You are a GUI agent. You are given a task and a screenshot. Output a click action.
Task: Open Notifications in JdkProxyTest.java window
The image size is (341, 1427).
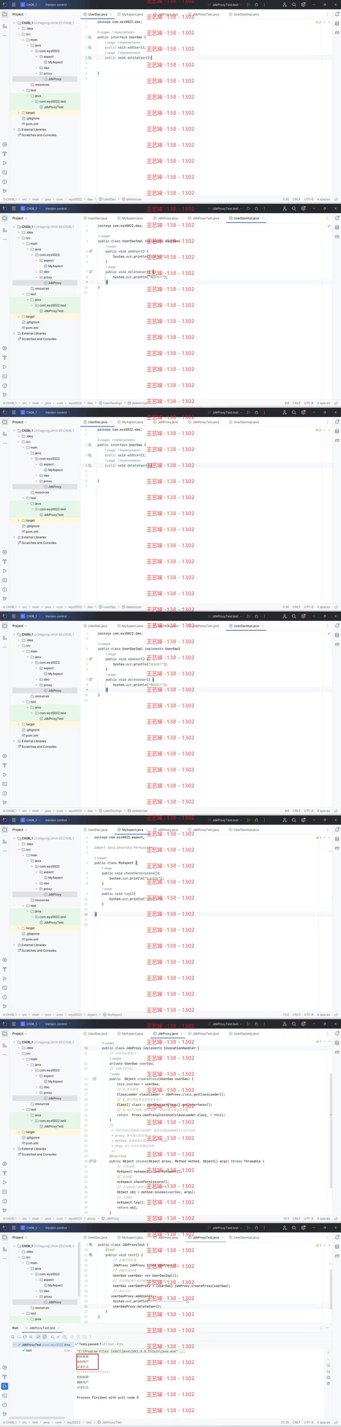337,1237
